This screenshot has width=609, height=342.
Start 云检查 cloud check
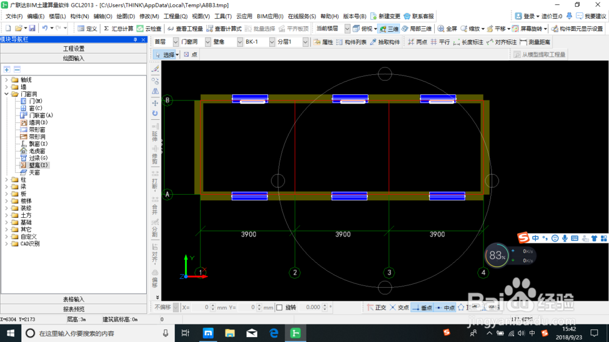149,29
